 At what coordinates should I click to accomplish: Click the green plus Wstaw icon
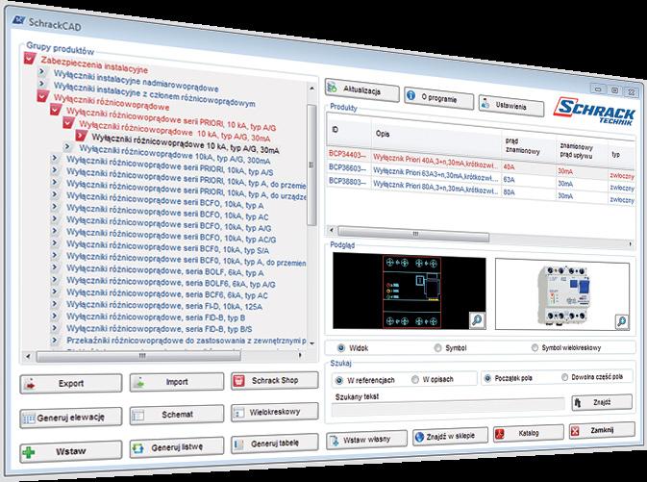(x=29, y=453)
